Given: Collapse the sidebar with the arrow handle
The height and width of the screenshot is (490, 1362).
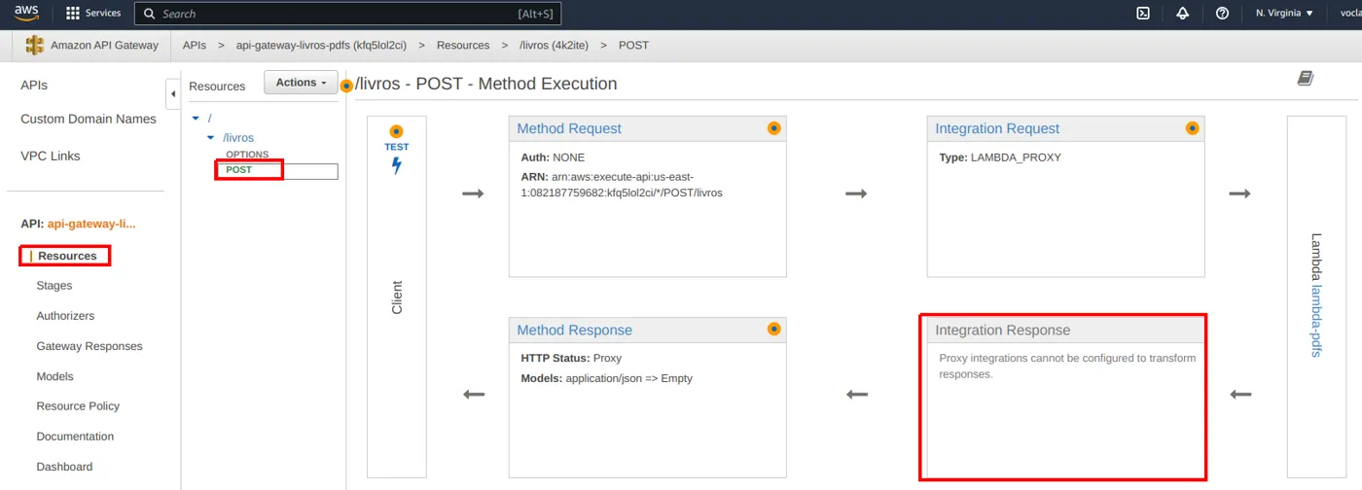Looking at the screenshot, I should (173, 94).
